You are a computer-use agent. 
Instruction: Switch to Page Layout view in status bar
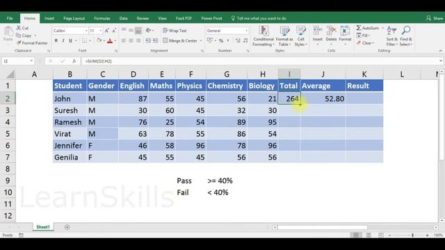point(369,235)
